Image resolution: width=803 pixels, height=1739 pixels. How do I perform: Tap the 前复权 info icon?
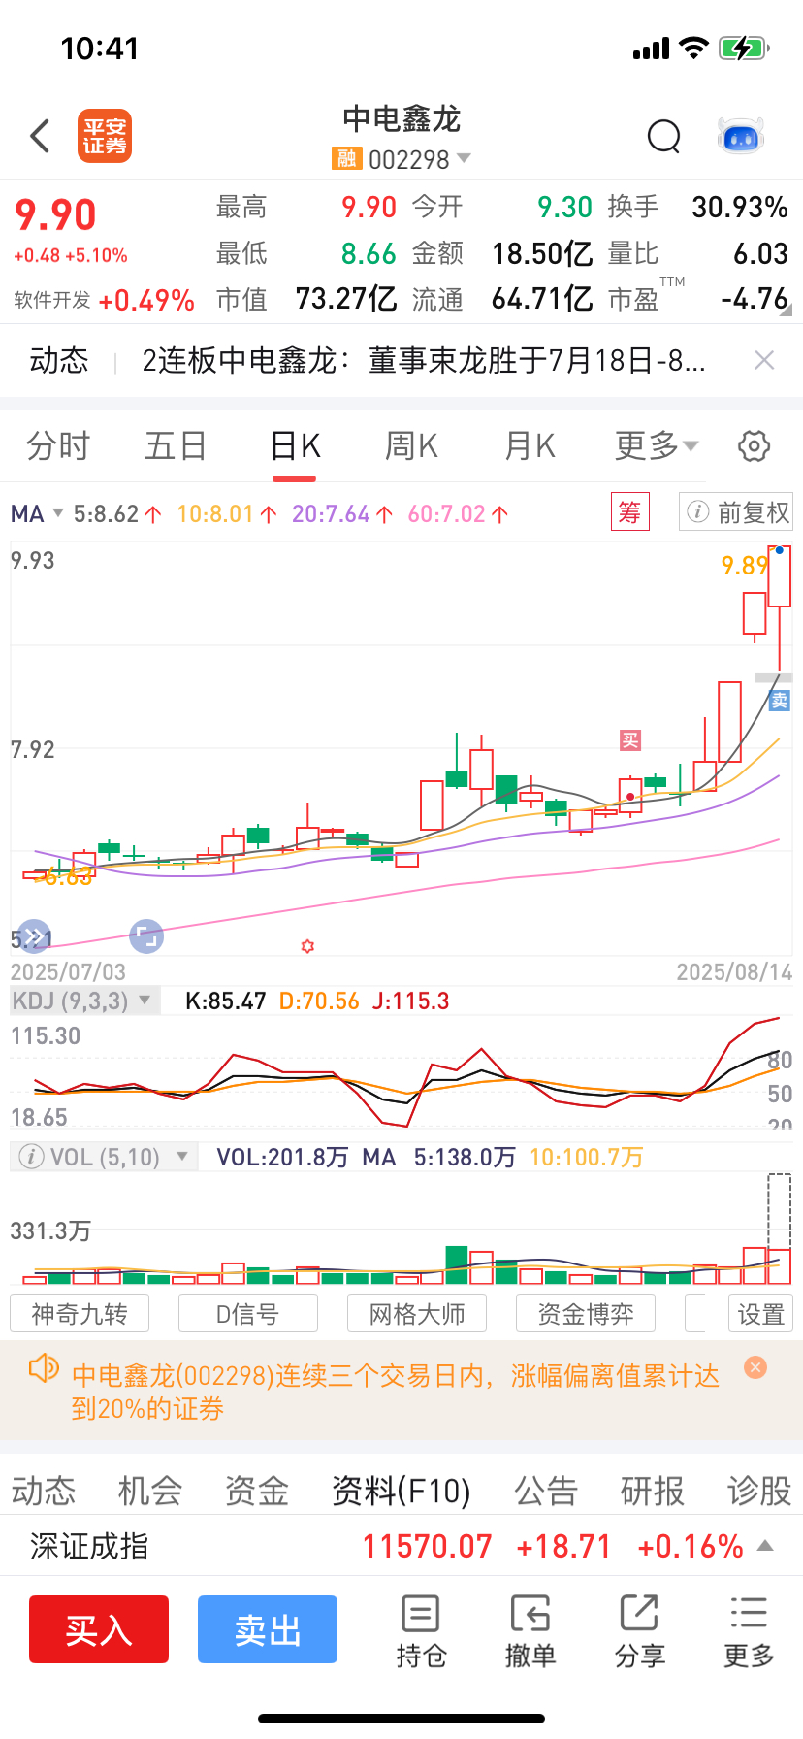[697, 511]
